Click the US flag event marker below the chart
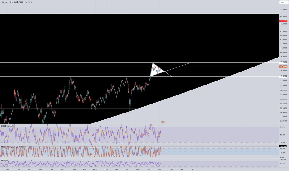Screen dimensions: 289x171 click(x=163, y=122)
